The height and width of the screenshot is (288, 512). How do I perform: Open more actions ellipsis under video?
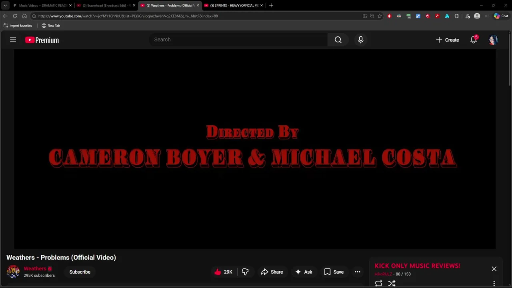358,272
